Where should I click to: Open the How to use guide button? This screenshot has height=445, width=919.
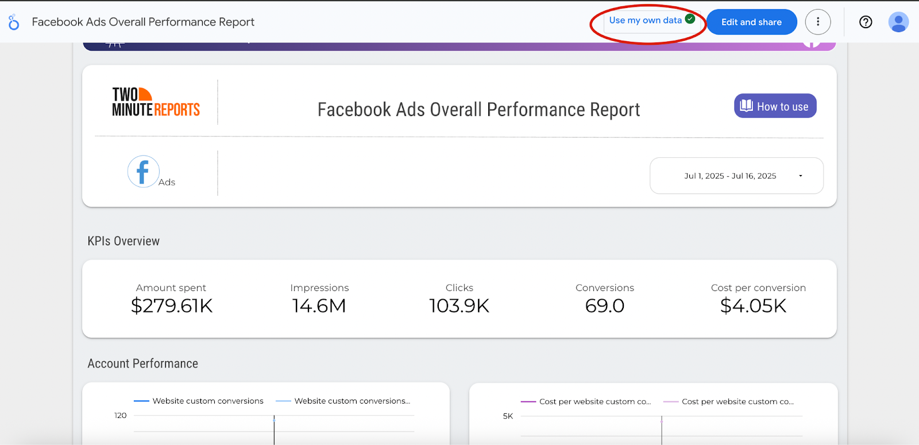pos(775,106)
